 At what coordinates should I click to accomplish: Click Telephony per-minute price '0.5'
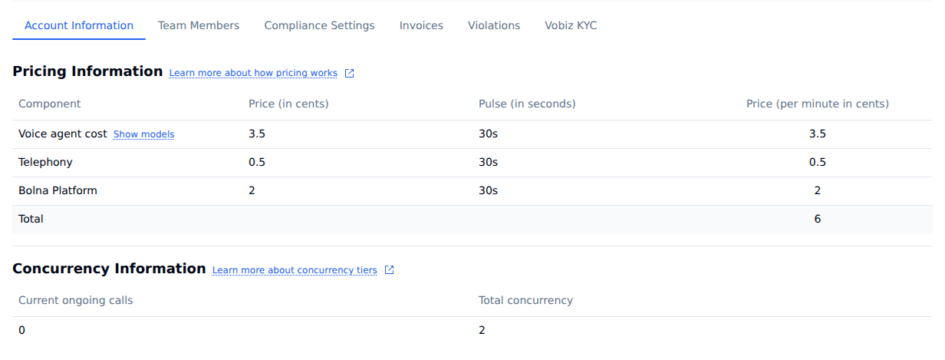pos(818,162)
